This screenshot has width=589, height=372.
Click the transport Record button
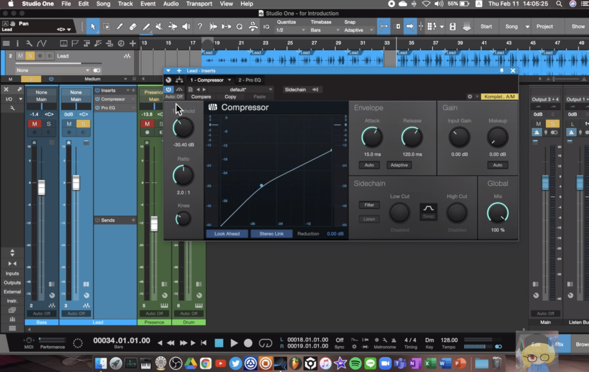(x=248, y=343)
